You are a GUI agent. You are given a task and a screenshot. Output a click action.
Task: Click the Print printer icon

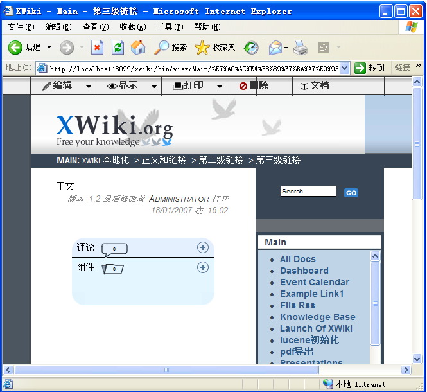point(301,48)
